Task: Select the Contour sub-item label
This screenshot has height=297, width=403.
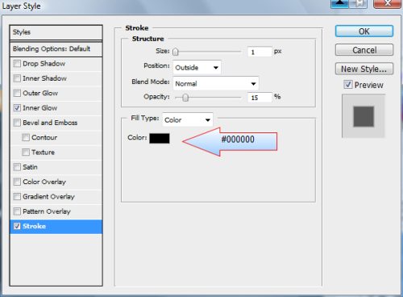Action: [x=44, y=137]
